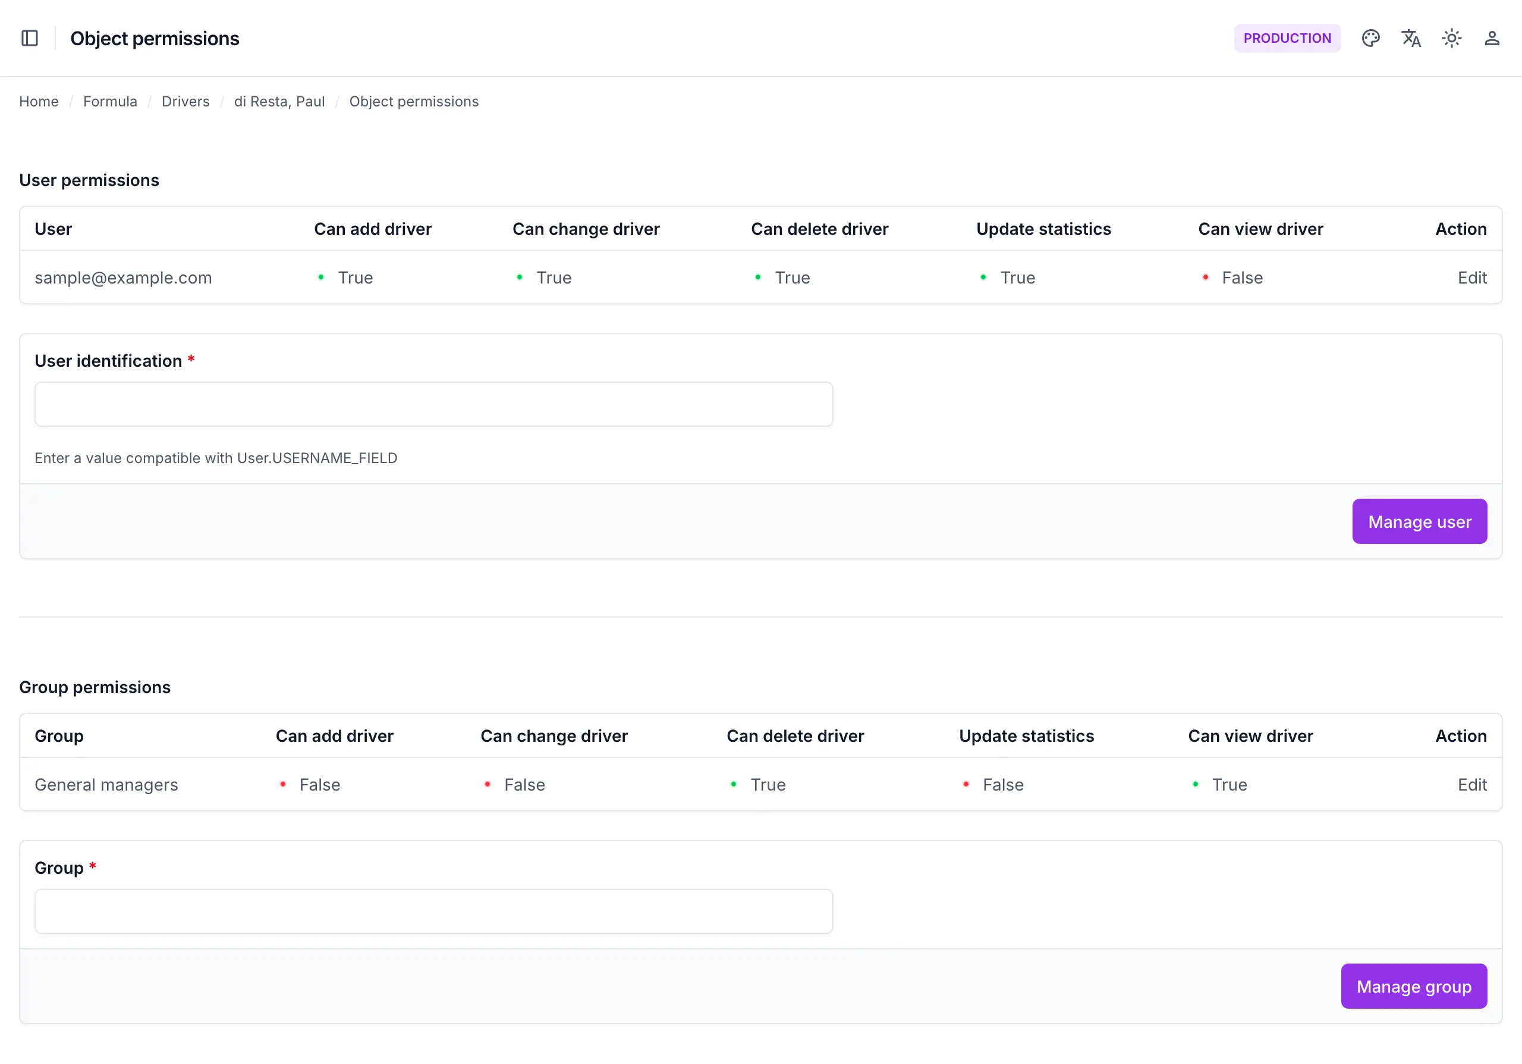Switch light/dark mode sun icon
This screenshot has height=1064, width=1522.
click(1451, 38)
